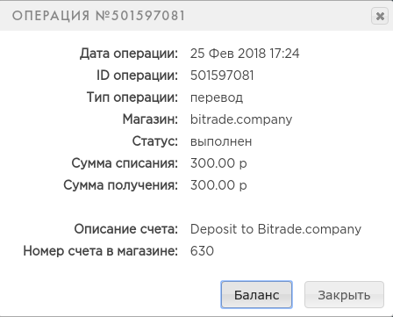Viewport: 393px width, 317px height.
Task: Select the status value выполнен
Action: point(221,141)
